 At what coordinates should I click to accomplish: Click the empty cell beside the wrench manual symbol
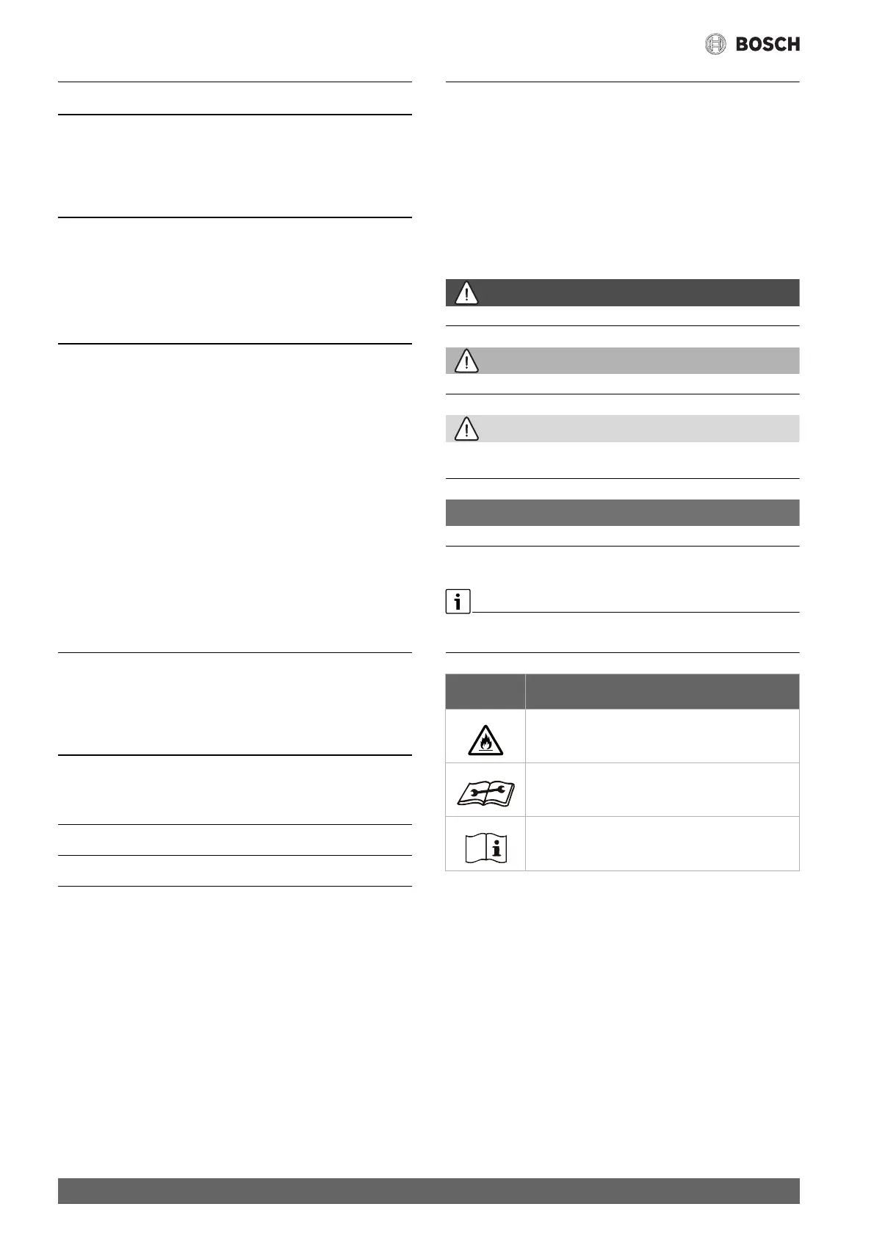pos(662,790)
